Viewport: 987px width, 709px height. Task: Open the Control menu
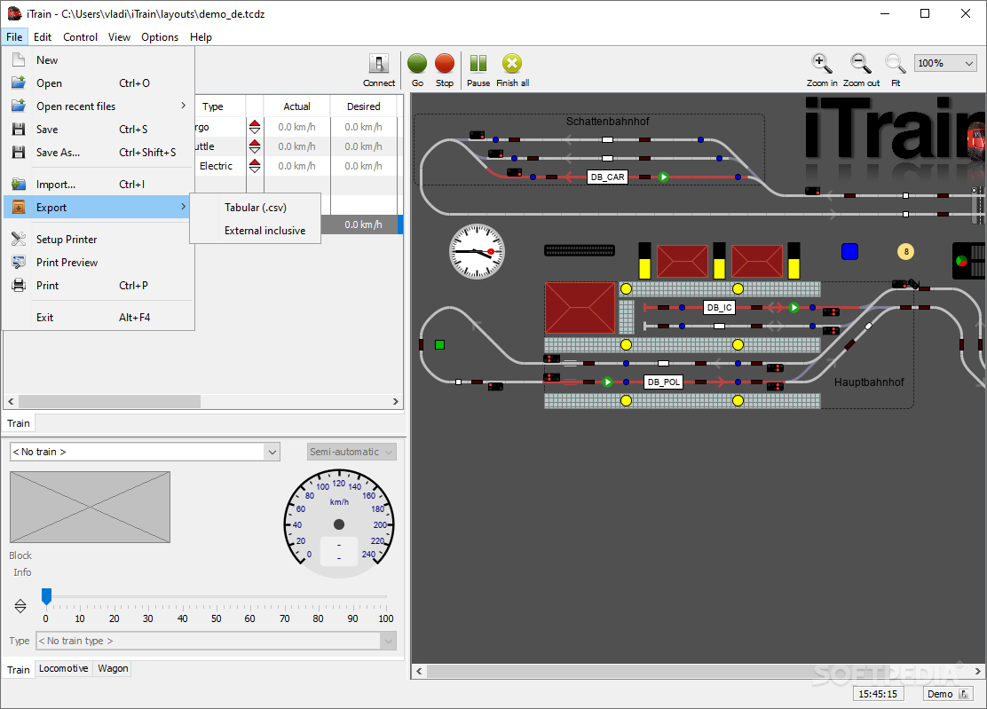point(80,37)
